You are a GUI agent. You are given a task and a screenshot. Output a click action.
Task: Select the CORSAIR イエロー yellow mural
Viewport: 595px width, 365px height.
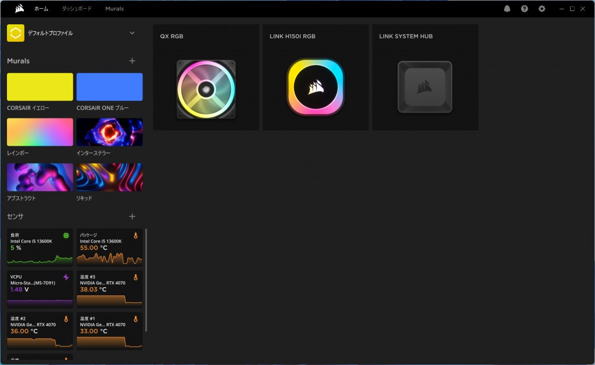[40, 87]
